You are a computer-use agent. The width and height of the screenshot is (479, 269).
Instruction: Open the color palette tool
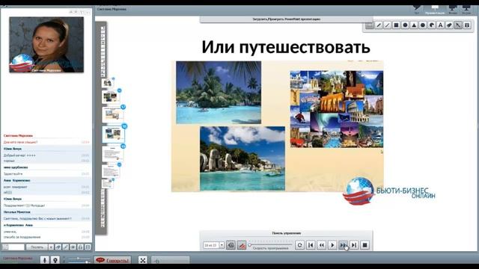click(x=432, y=25)
